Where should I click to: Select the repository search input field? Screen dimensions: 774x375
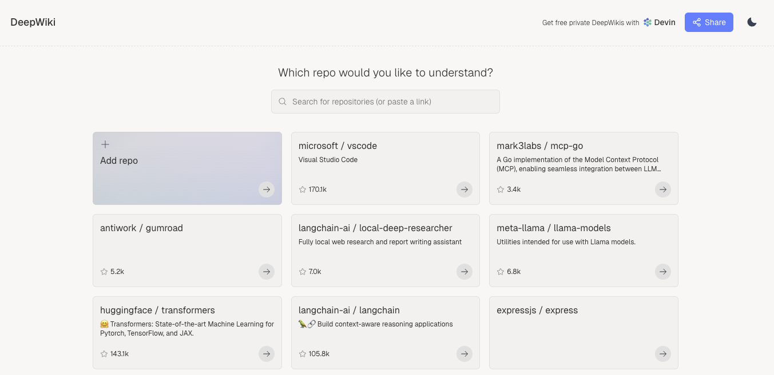(386, 101)
